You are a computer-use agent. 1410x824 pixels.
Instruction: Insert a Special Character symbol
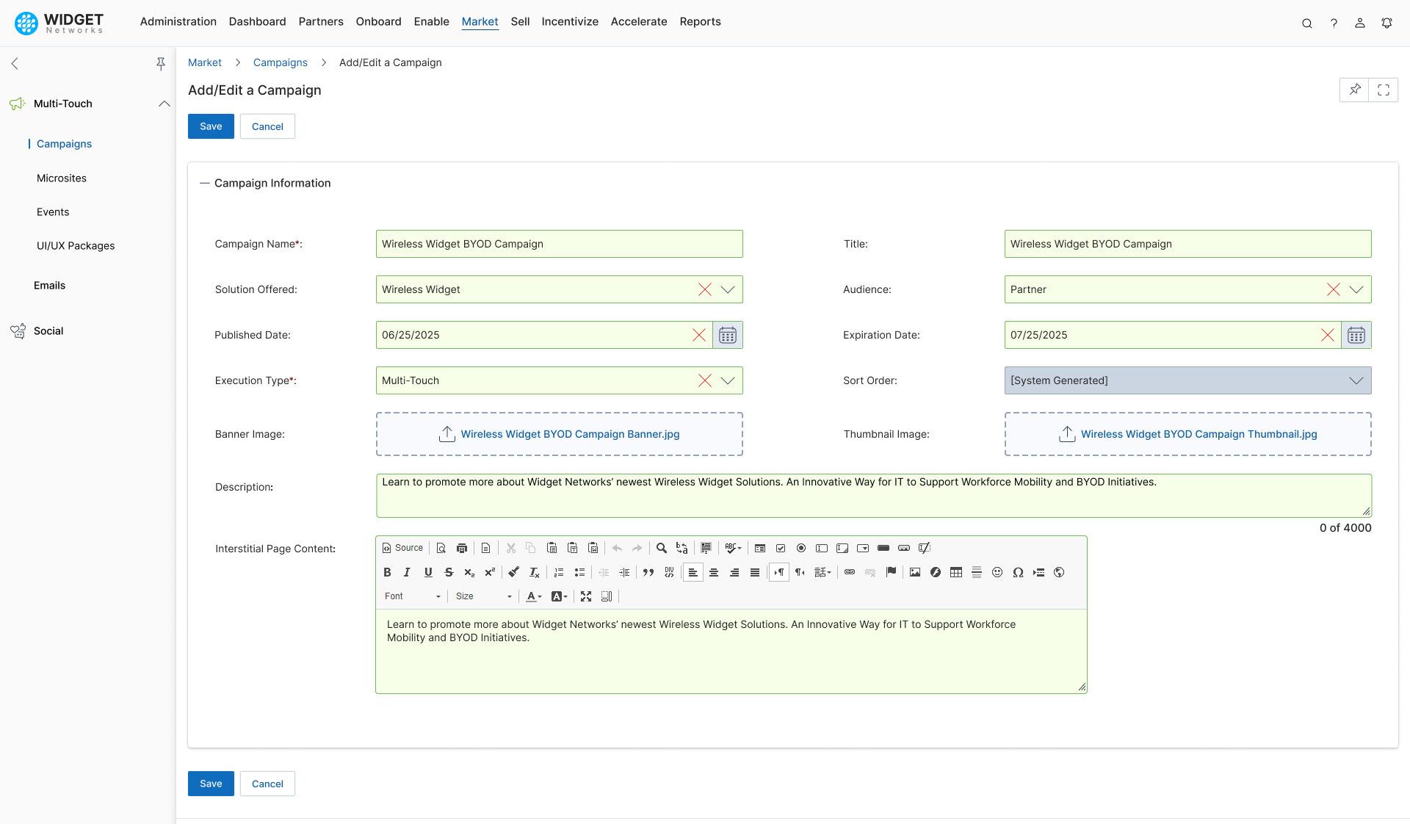coord(1018,572)
